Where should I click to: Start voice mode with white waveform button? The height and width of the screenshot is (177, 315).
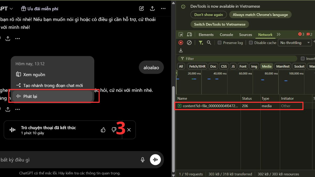155,160
